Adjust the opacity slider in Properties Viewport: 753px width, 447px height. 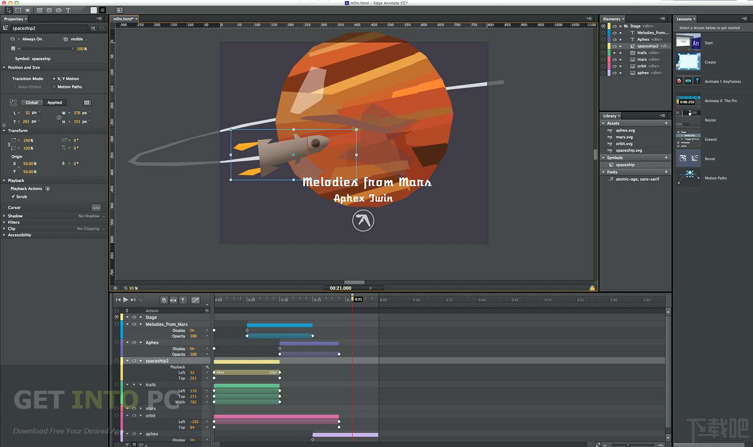[x=48, y=49]
